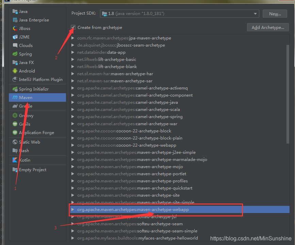Expand the net.databinder data-app entry

[x=72, y=52]
